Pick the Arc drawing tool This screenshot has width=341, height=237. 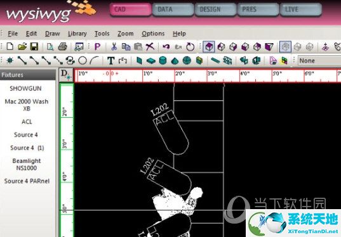point(95,61)
